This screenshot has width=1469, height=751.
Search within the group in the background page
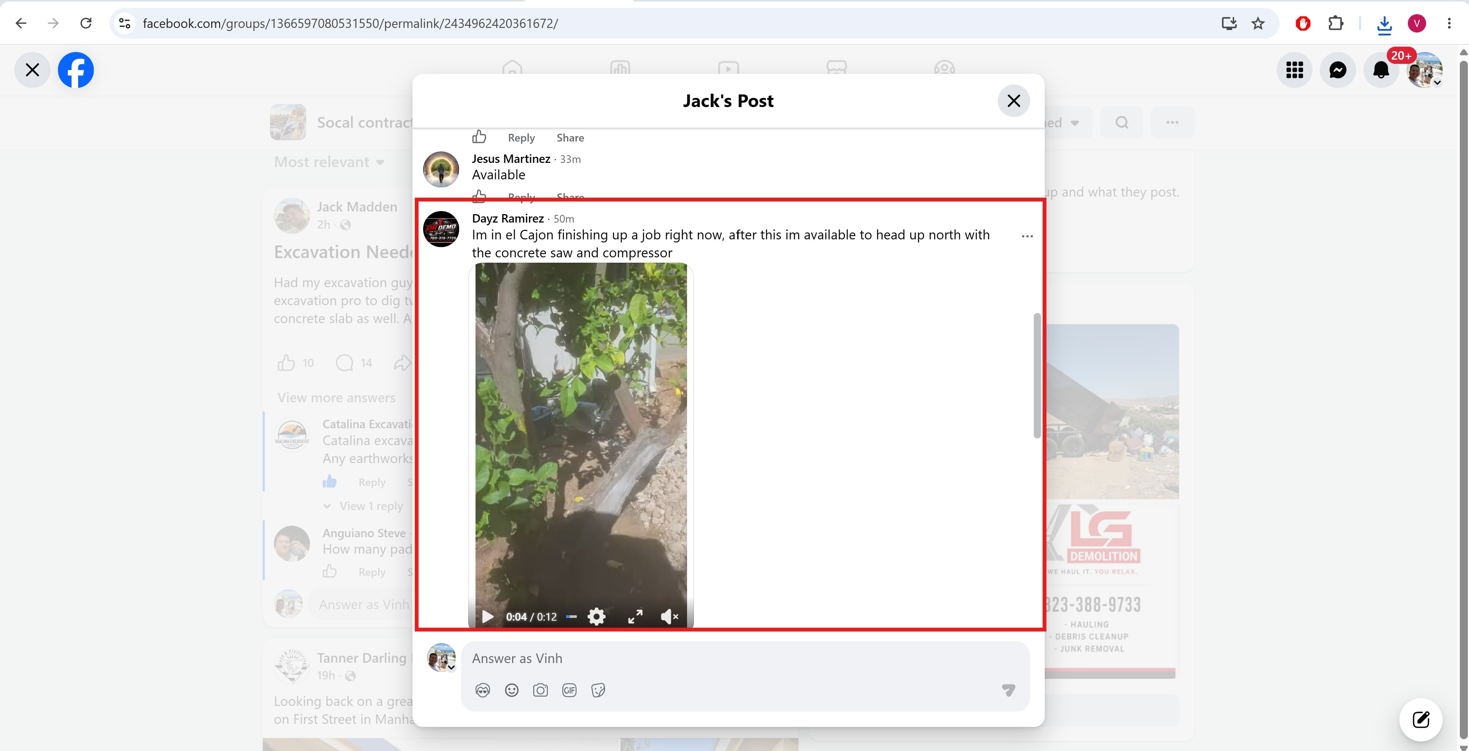point(1122,122)
